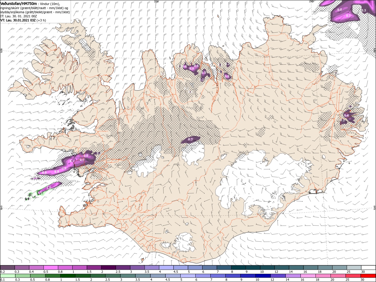Click the 1.5 magenta-purple snow legend swatch
Viewport: 376px width, 282px height.
94,268
